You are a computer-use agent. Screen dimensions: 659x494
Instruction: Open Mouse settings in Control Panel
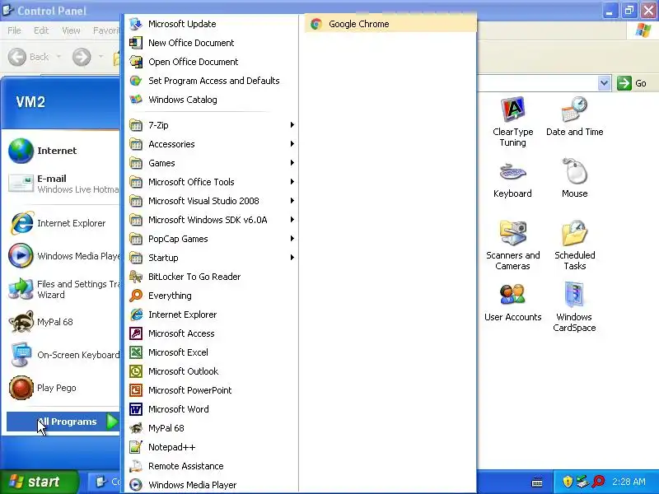pyautogui.click(x=574, y=179)
